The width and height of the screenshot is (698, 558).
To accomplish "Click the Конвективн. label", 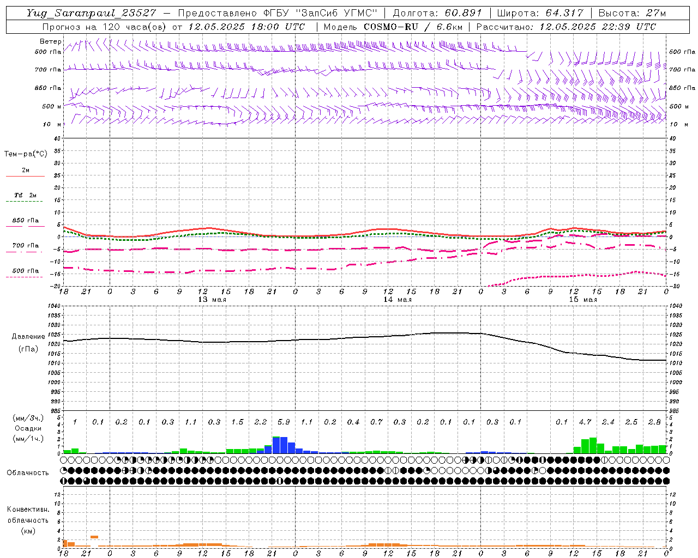I will [x=28, y=510].
